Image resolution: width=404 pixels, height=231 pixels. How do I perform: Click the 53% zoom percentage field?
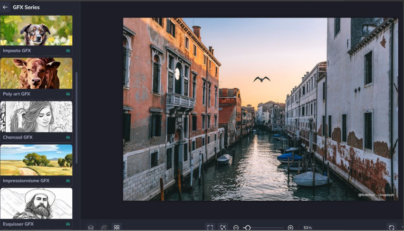[x=308, y=228]
